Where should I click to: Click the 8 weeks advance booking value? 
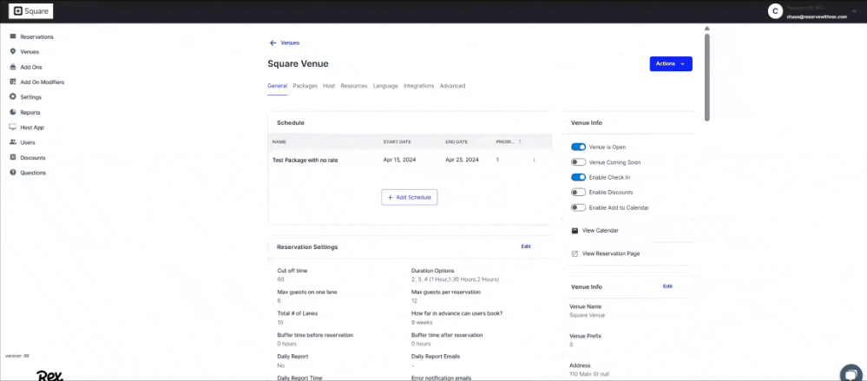(x=421, y=322)
